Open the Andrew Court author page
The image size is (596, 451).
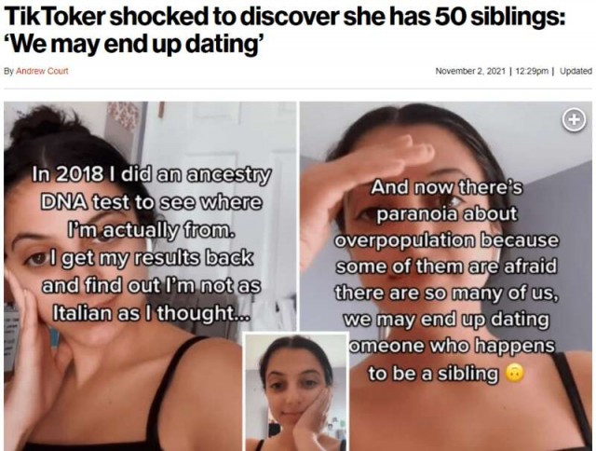(42, 71)
